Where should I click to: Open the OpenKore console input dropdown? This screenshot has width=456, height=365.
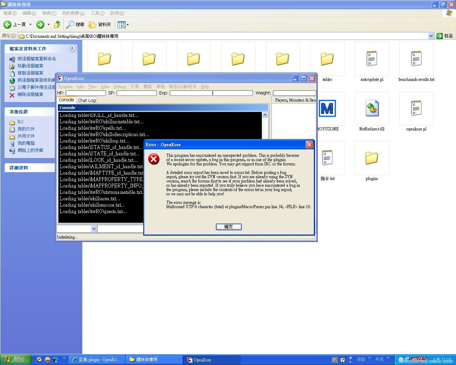pyautogui.click(x=94, y=229)
